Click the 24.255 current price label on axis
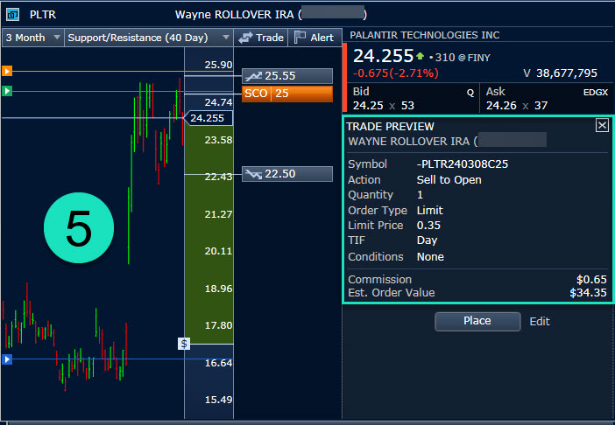The width and height of the screenshot is (615, 425). click(x=207, y=118)
